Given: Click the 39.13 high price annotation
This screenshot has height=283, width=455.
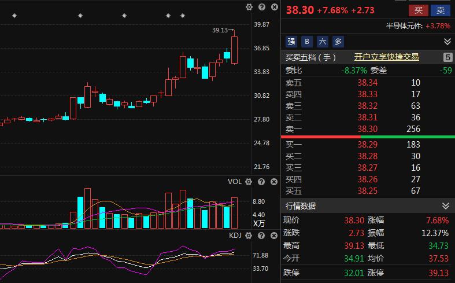Looking at the screenshot, I should (x=220, y=30).
